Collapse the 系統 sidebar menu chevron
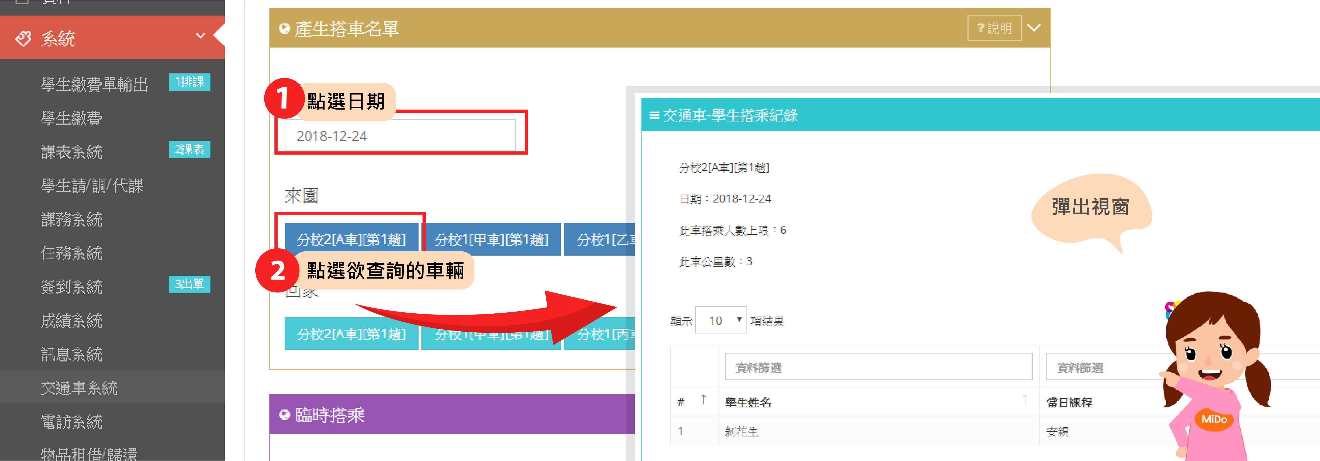The width and height of the screenshot is (1320, 461). pyautogui.click(x=200, y=36)
